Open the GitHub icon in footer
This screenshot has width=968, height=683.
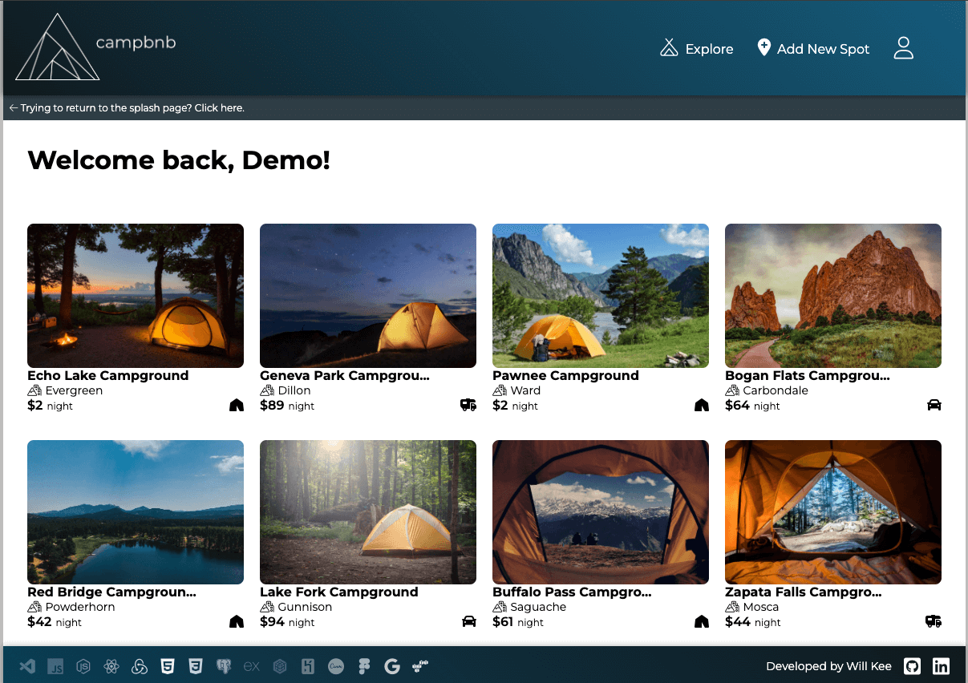click(912, 666)
